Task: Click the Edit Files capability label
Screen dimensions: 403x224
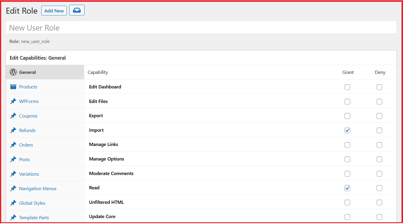Action: click(98, 101)
